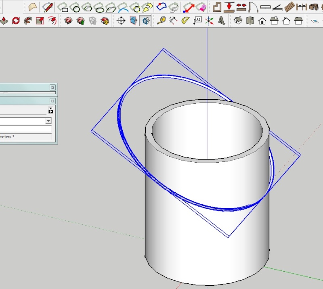The image size is (323, 289).
Task: Toggle the highlighted section cut display button
Action: coord(145,21)
